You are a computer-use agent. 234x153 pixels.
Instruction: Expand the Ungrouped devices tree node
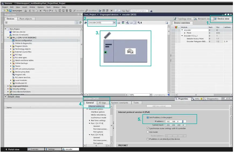click(x=8, y=86)
